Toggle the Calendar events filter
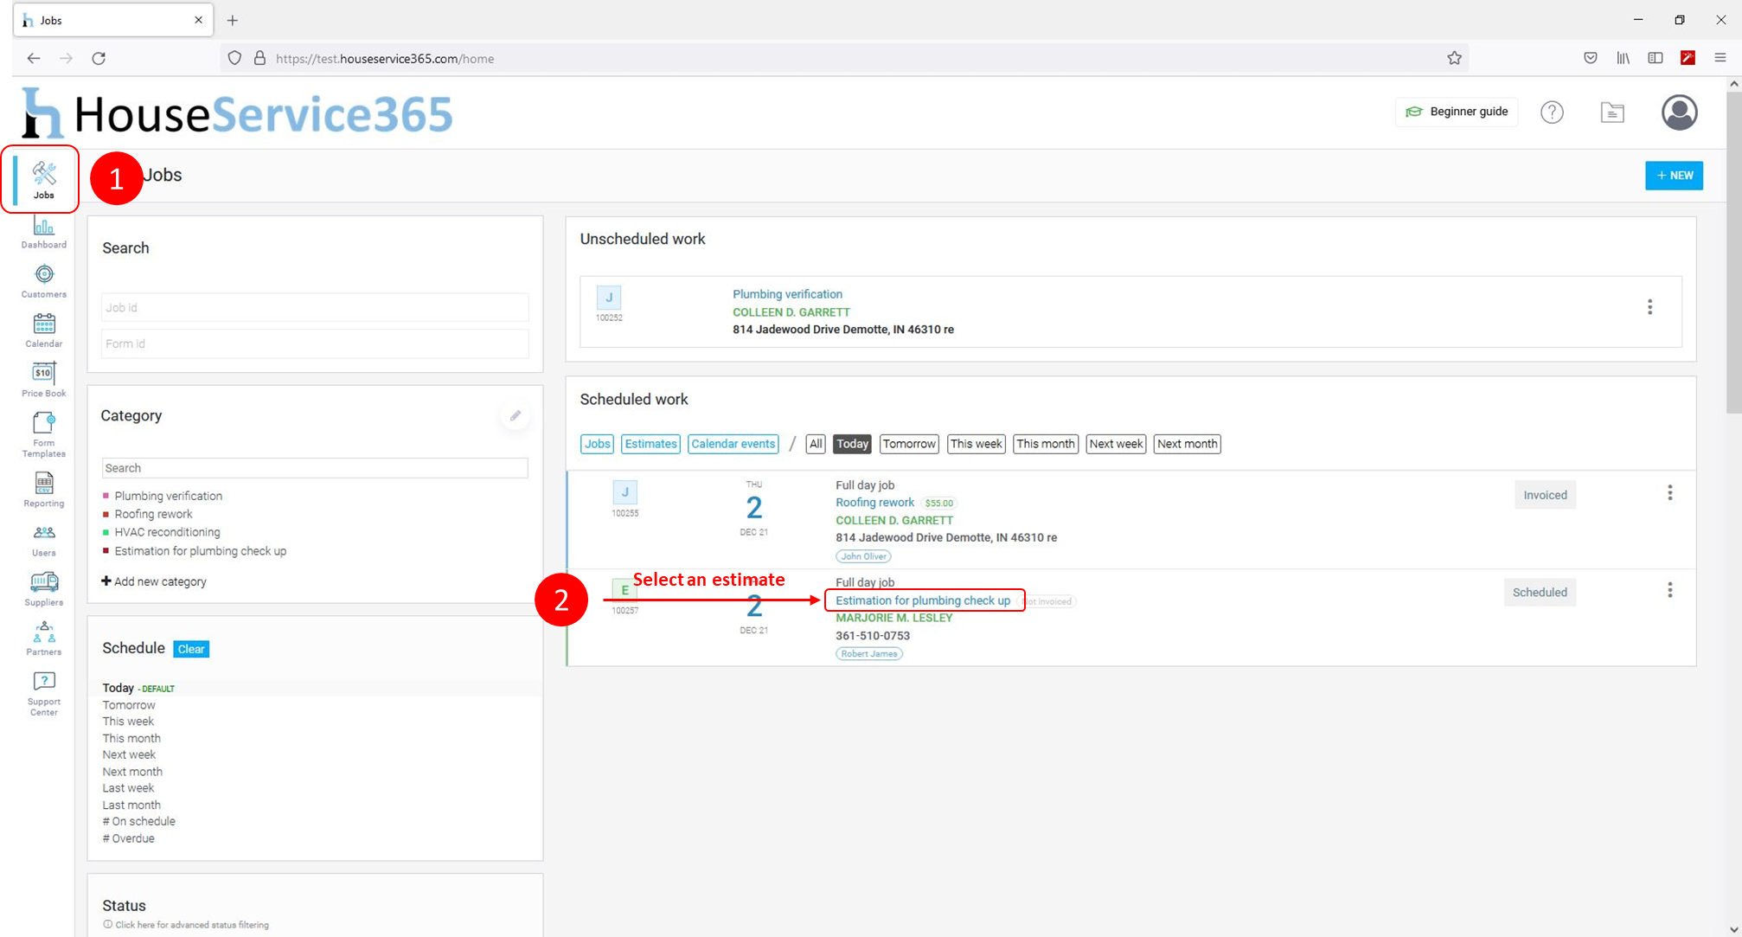Screen dimensions: 1742x937 pos(733,444)
